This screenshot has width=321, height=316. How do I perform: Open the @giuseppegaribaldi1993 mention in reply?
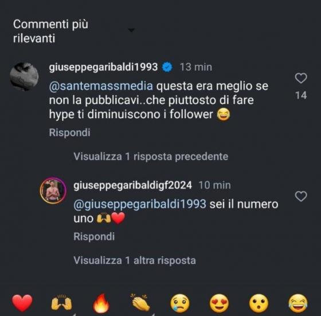[140, 204]
